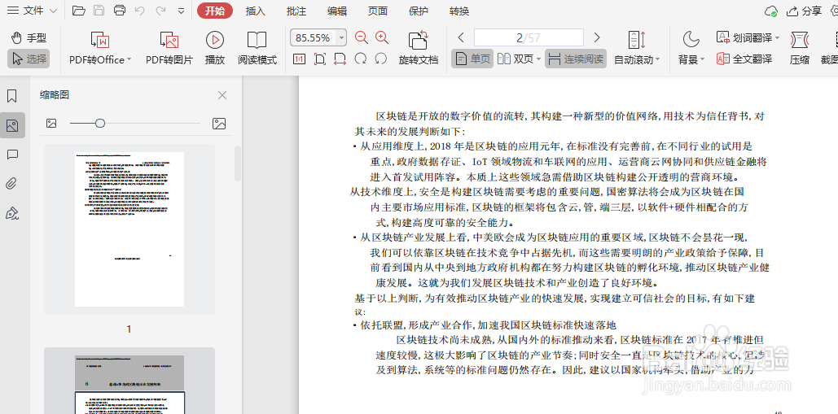The width and height of the screenshot is (838, 414).
Task: Select the 选择 selection tool
Action: tap(29, 59)
